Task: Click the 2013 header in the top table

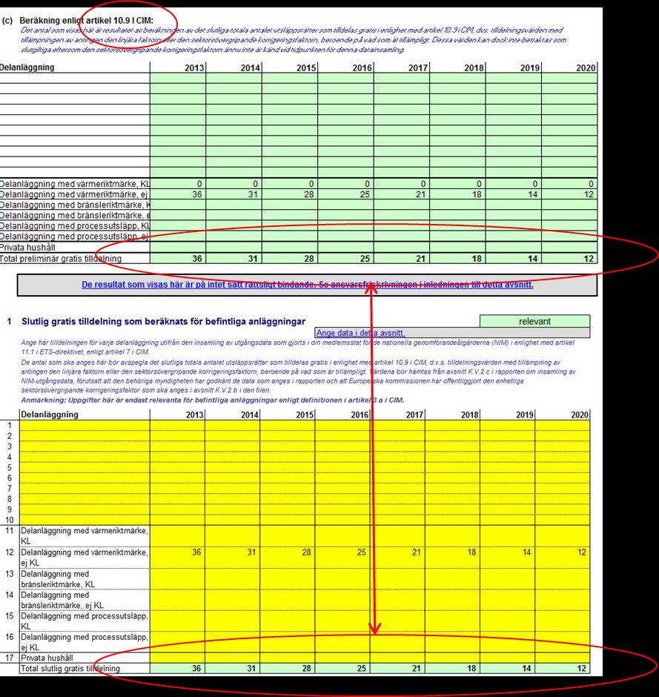Action: click(x=194, y=67)
